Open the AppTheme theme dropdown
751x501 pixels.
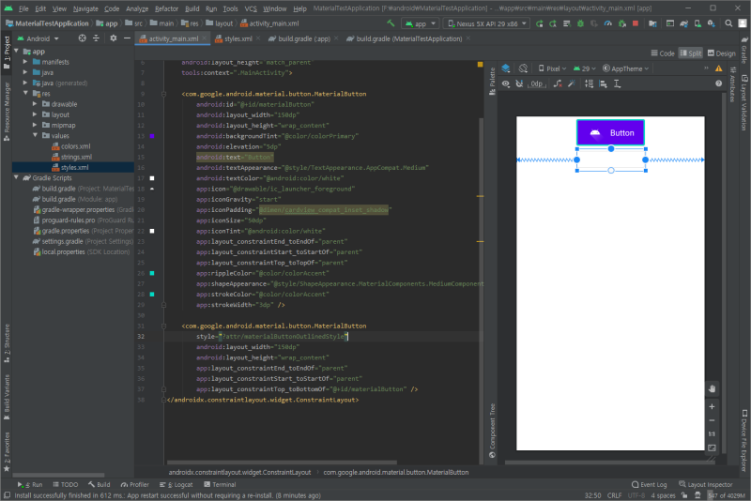625,68
